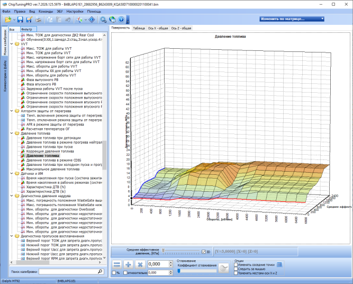Switch to the 'Ось Z - общая' tab
Screen dimensions: 353x284
tap(181, 28)
